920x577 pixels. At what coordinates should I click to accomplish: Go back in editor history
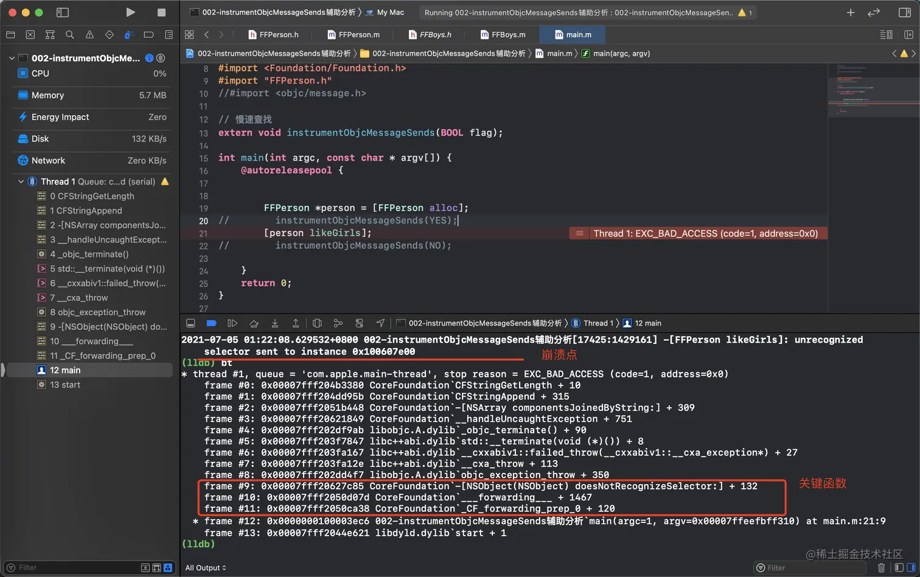pos(207,35)
